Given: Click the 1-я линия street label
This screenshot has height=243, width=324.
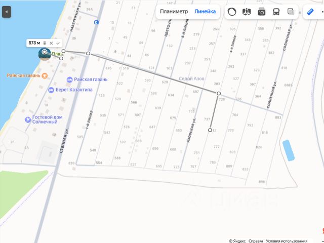Looking at the screenshot, I should 89,120.
